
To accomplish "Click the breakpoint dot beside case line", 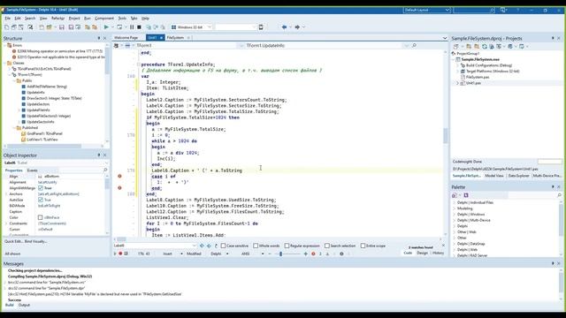I will [x=120, y=176].
